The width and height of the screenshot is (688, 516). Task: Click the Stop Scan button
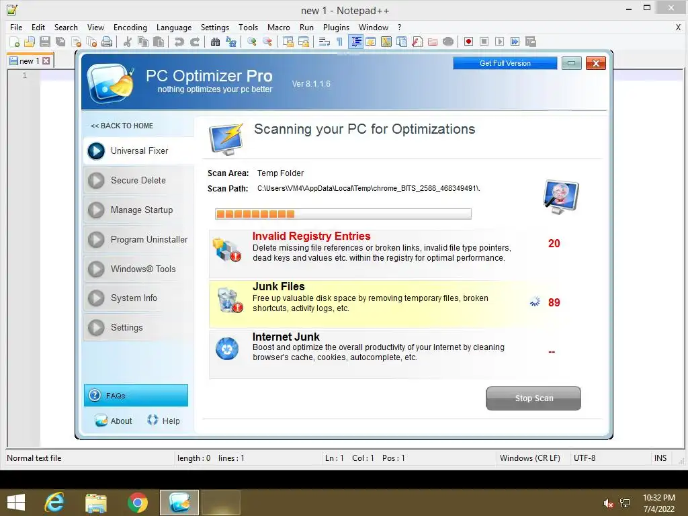tap(533, 398)
